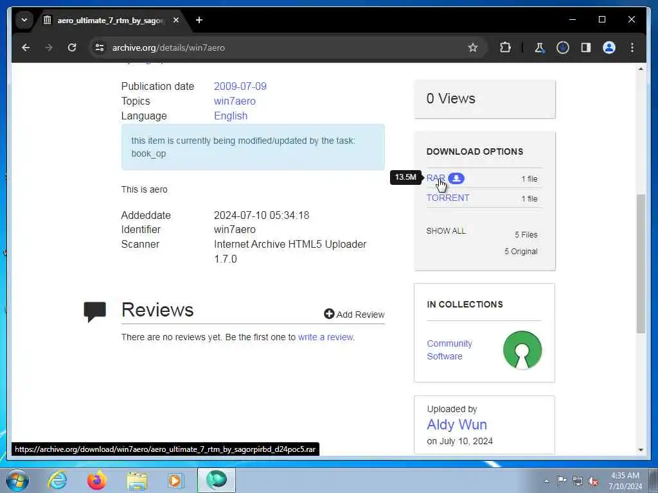Click the Reviews speech bubble icon
Viewport: 658px width, 493px height.
[95, 311]
